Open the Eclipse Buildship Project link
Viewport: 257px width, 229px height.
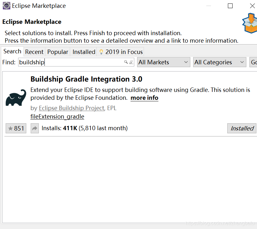point(72,108)
